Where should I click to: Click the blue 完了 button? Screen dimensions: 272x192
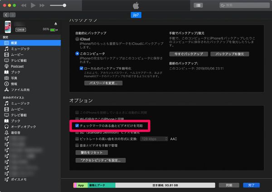(251, 185)
